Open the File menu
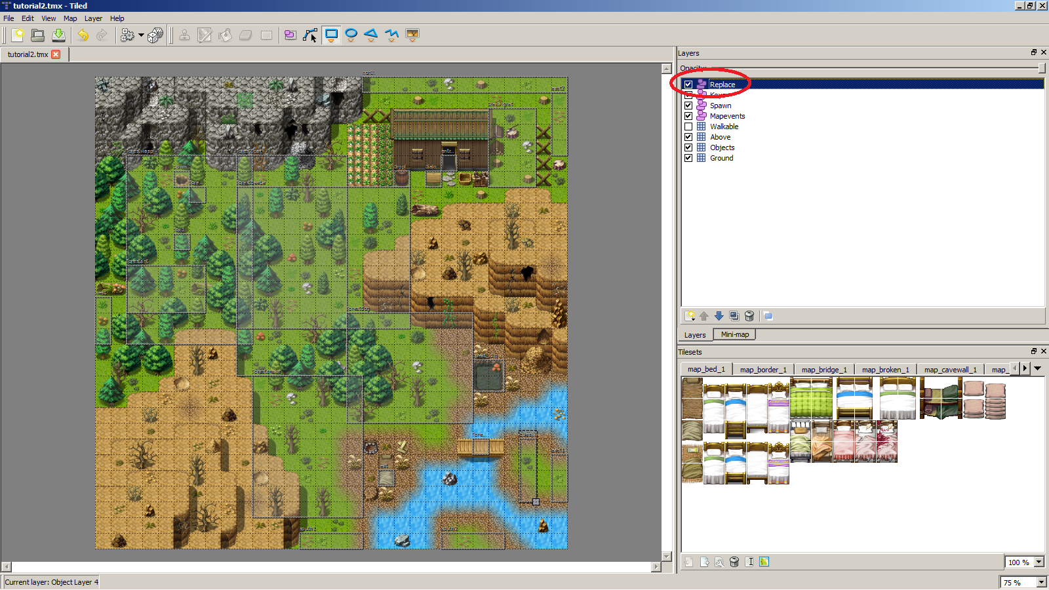Screen dimensions: 1049x590 coord(9,18)
